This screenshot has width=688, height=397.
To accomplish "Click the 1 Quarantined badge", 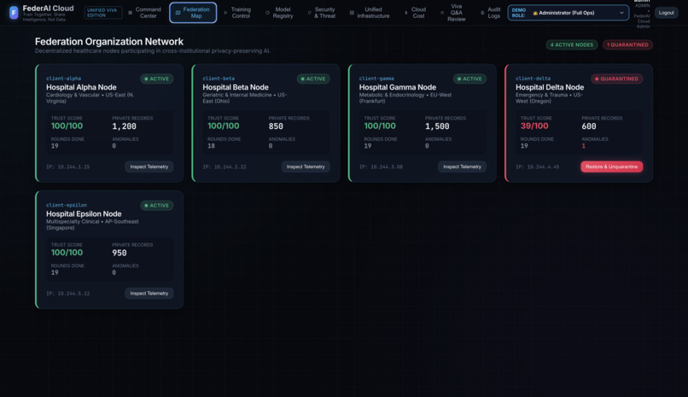I will click(x=627, y=44).
